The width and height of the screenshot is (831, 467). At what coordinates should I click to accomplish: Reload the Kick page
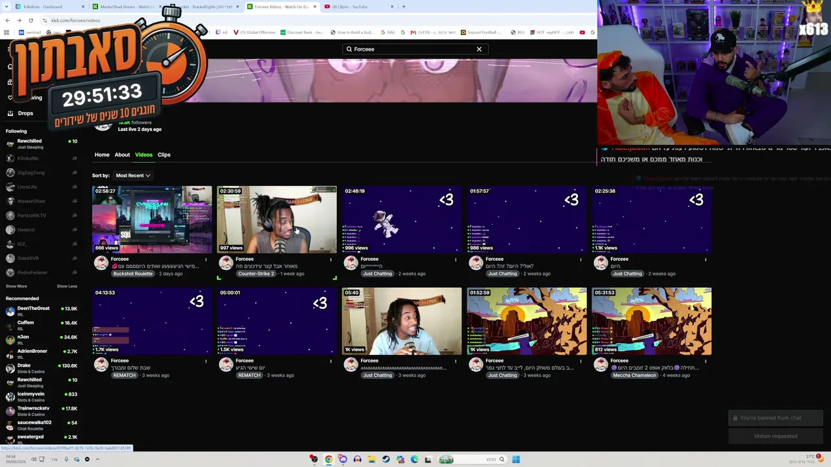click(31, 20)
